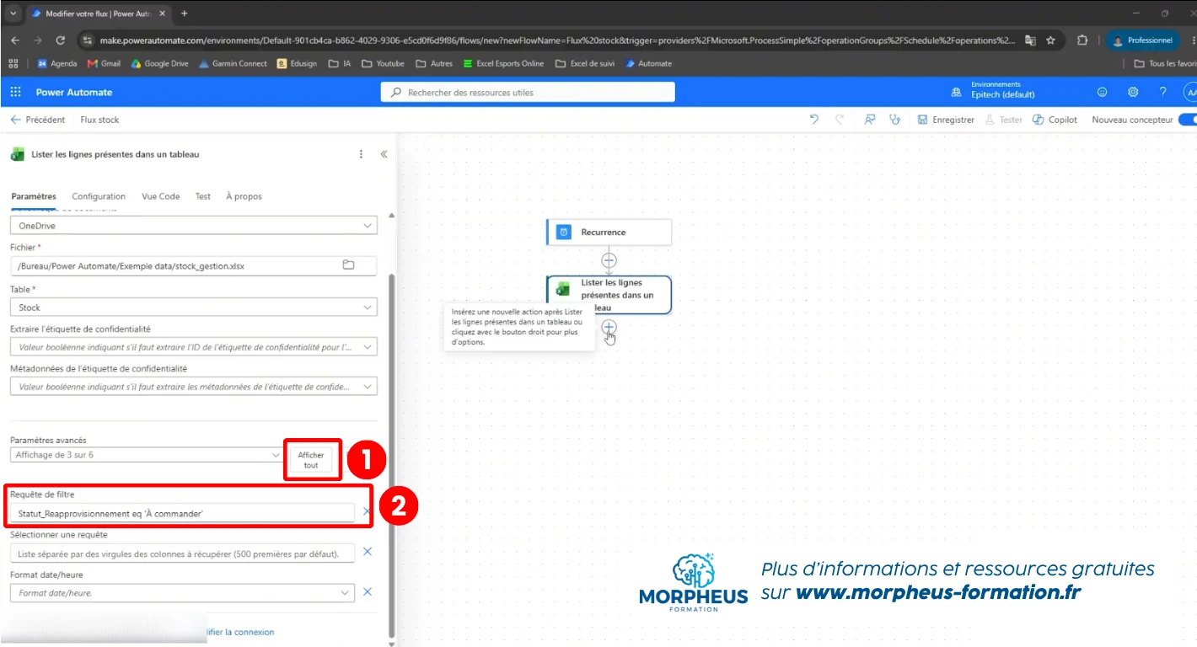1197x647 pixels.
Task: Switch to the Configuration tab
Action: coord(99,196)
